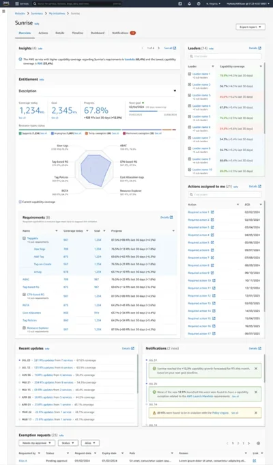Open the side navigation hamburger menu

click(3, 11)
